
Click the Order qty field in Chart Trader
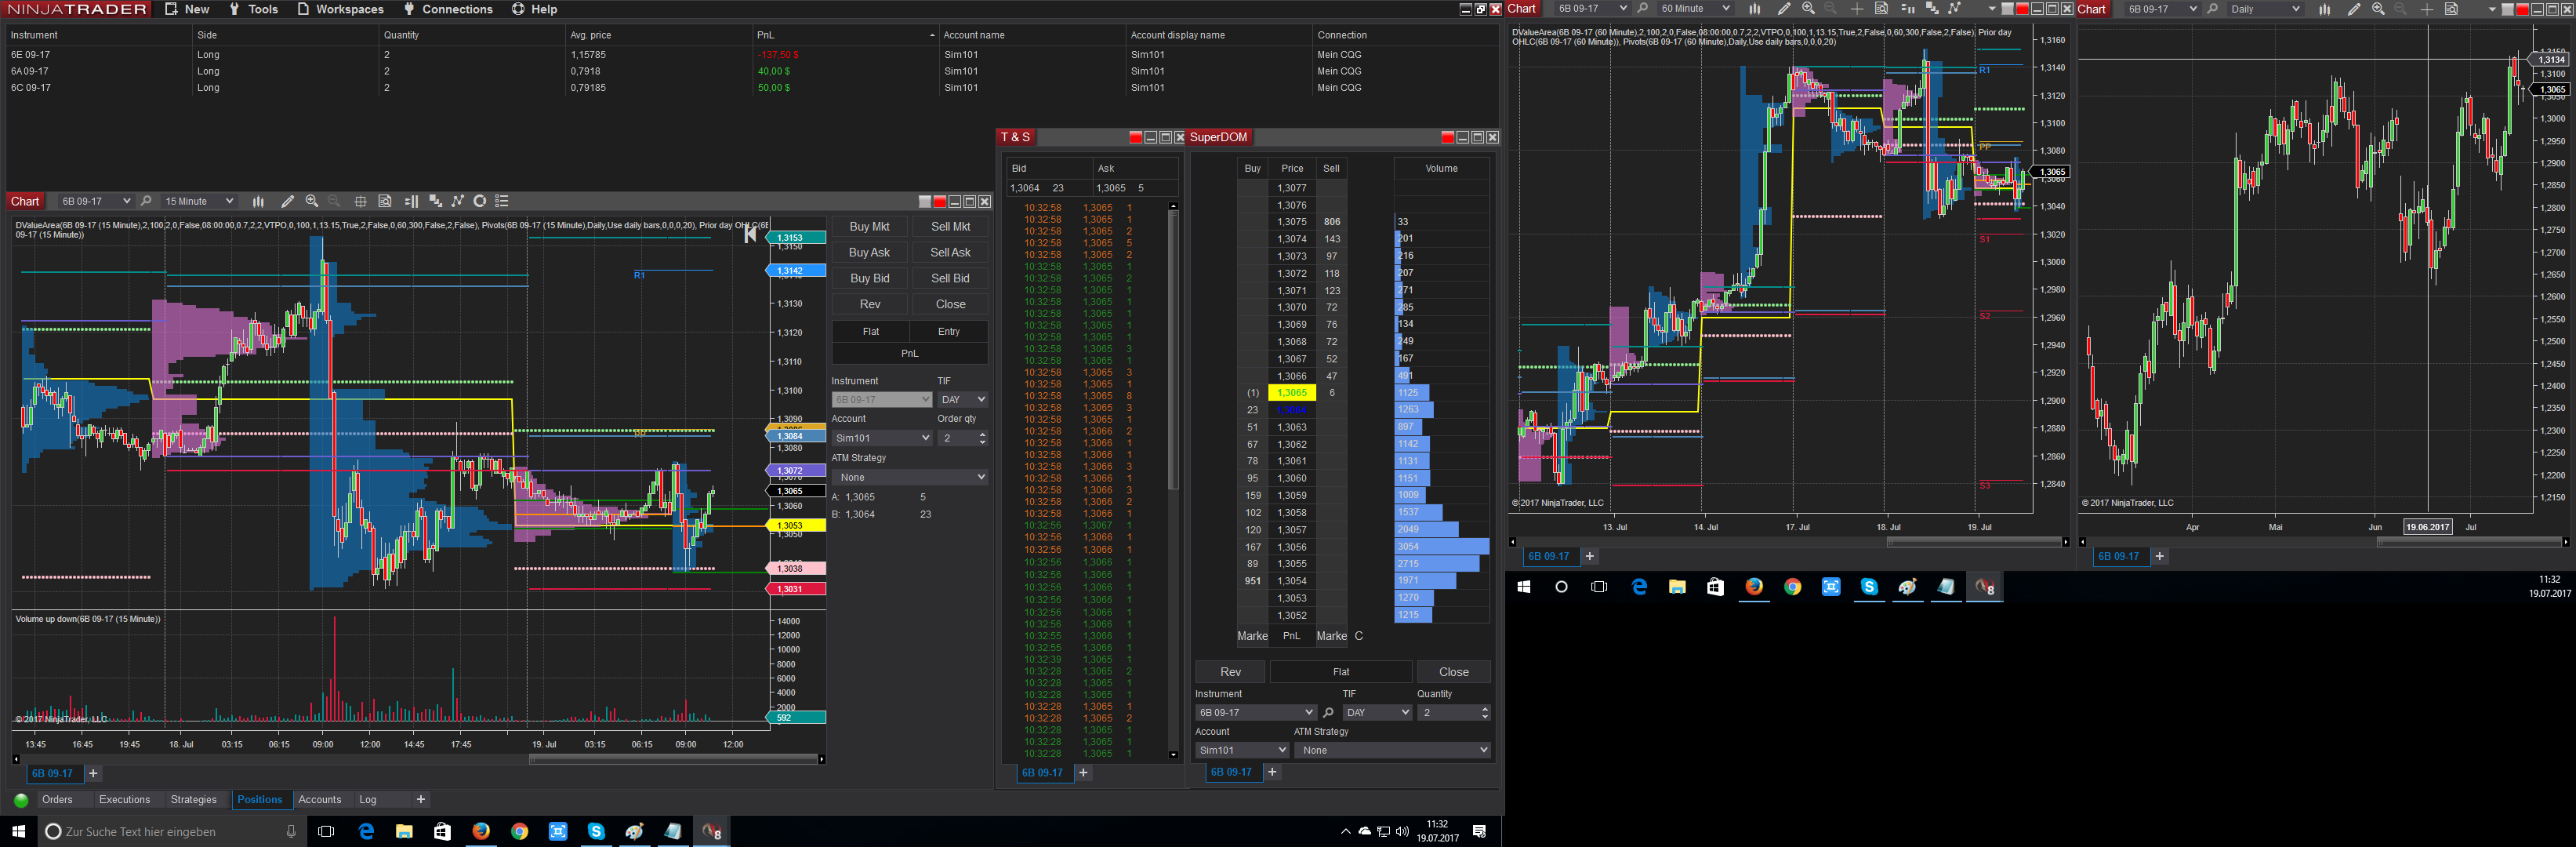coord(962,438)
